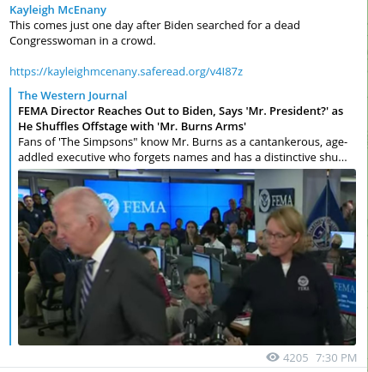Viewport: 368px width, 372px height.
Task: Click the headline line mentioning 'Mr. Burns Arms'
Action: click(132, 126)
